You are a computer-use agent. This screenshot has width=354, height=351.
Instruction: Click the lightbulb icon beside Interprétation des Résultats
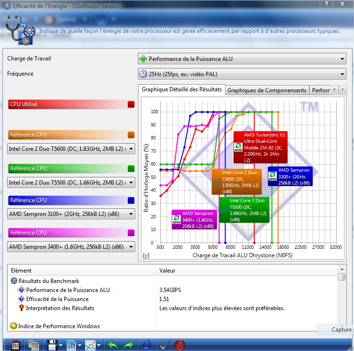pos(21,308)
